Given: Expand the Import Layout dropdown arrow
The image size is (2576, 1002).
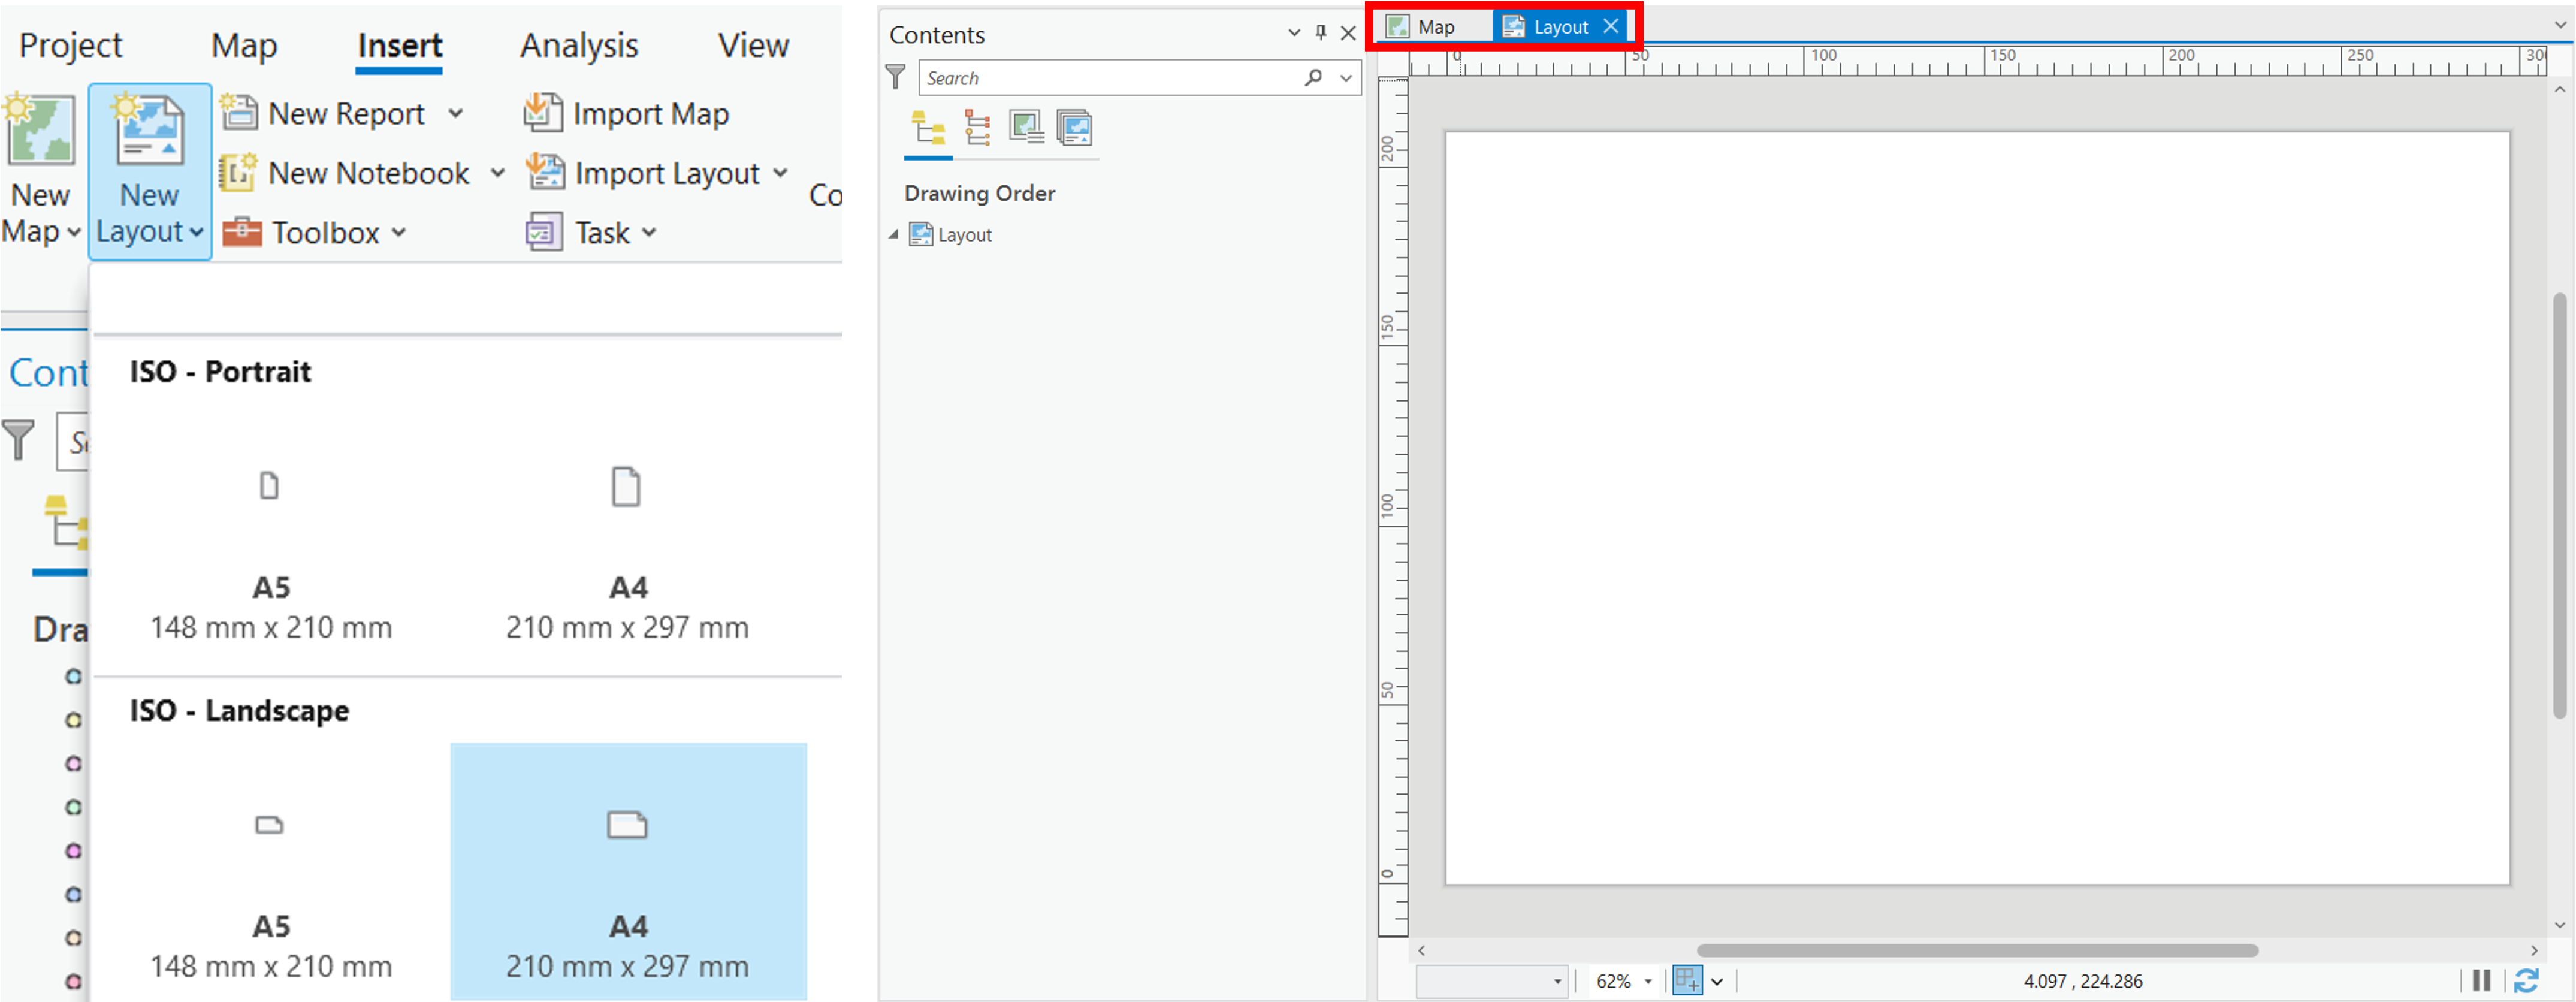Looking at the screenshot, I should (780, 173).
